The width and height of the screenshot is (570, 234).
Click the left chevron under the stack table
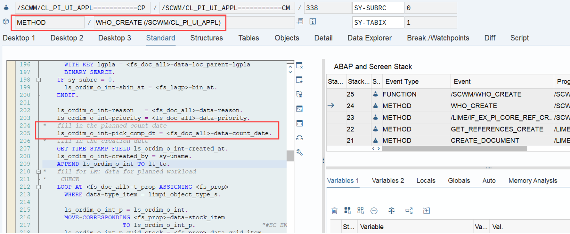[x=373, y=149]
